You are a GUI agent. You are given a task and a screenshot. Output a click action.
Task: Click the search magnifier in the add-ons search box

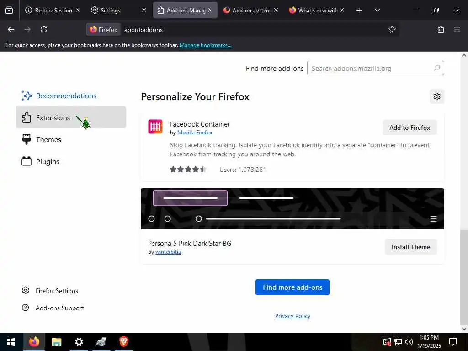click(x=437, y=68)
